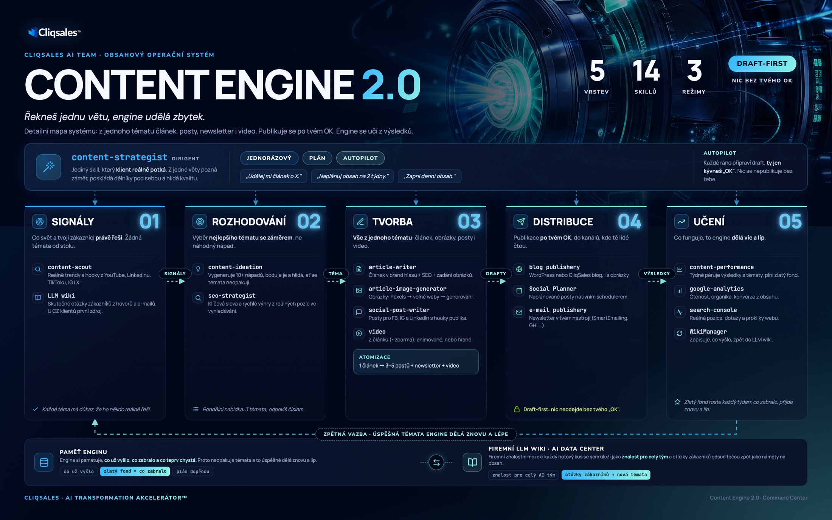Click the TÉMA flow connector label
The image size is (832, 520).
tap(335, 273)
